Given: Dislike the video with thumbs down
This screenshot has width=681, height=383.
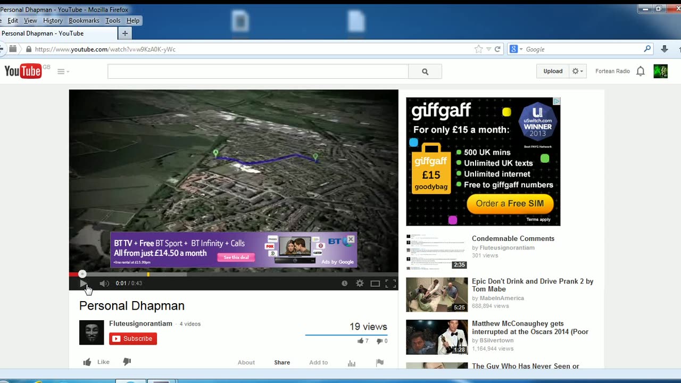Looking at the screenshot, I should click(x=127, y=362).
